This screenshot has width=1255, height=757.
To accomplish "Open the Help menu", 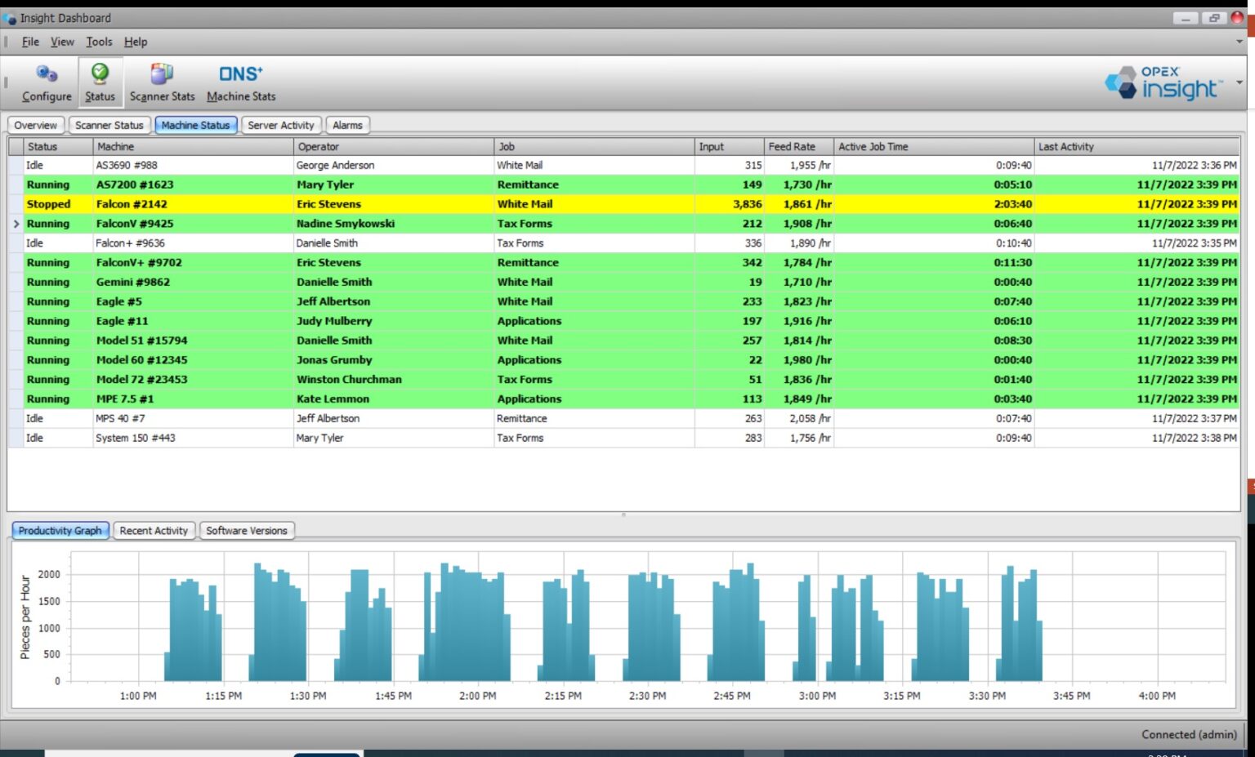I will [136, 42].
